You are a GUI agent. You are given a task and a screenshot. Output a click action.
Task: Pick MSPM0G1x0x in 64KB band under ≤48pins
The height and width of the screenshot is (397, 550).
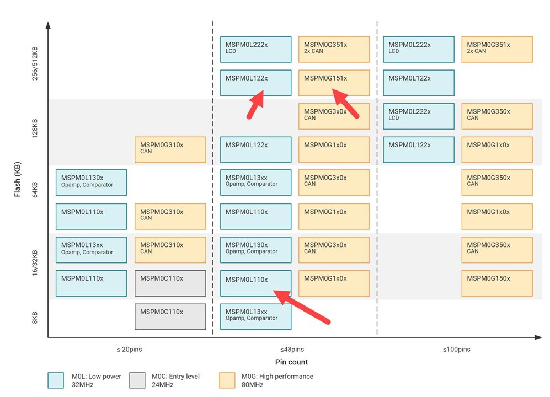tap(334, 217)
